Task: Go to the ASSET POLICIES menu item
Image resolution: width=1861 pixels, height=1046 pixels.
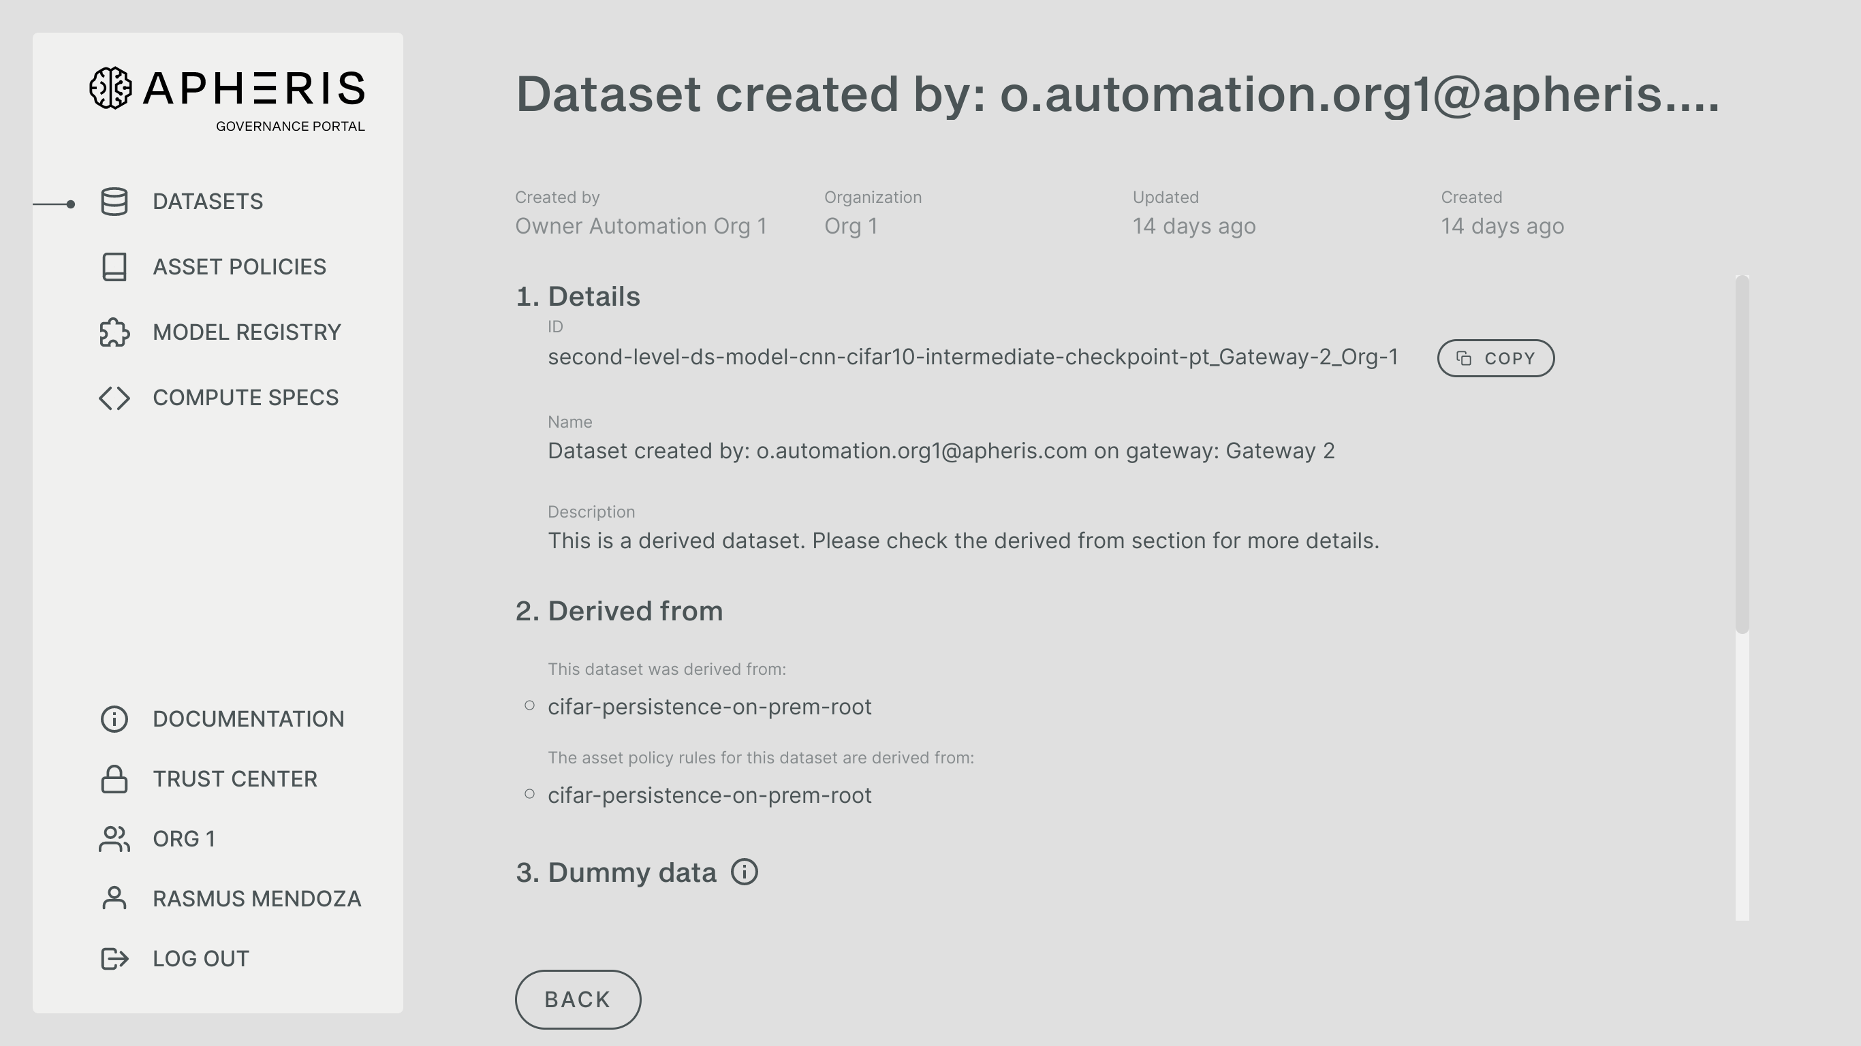Action: click(x=239, y=266)
